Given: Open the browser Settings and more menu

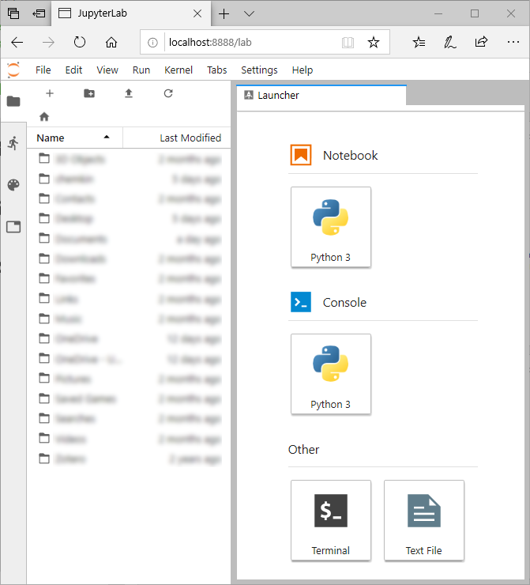Looking at the screenshot, I should [x=513, y=42].
